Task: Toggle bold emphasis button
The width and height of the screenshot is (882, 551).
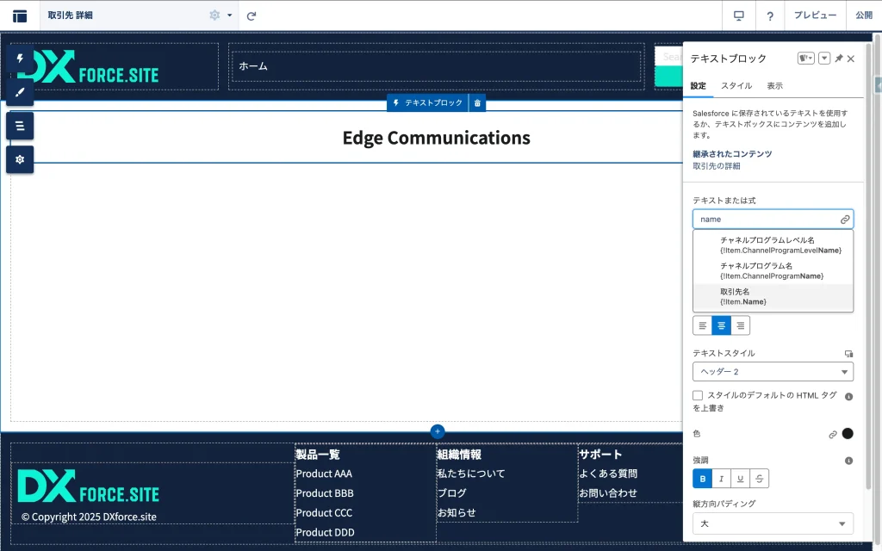Action: click(x=703, y=479)
